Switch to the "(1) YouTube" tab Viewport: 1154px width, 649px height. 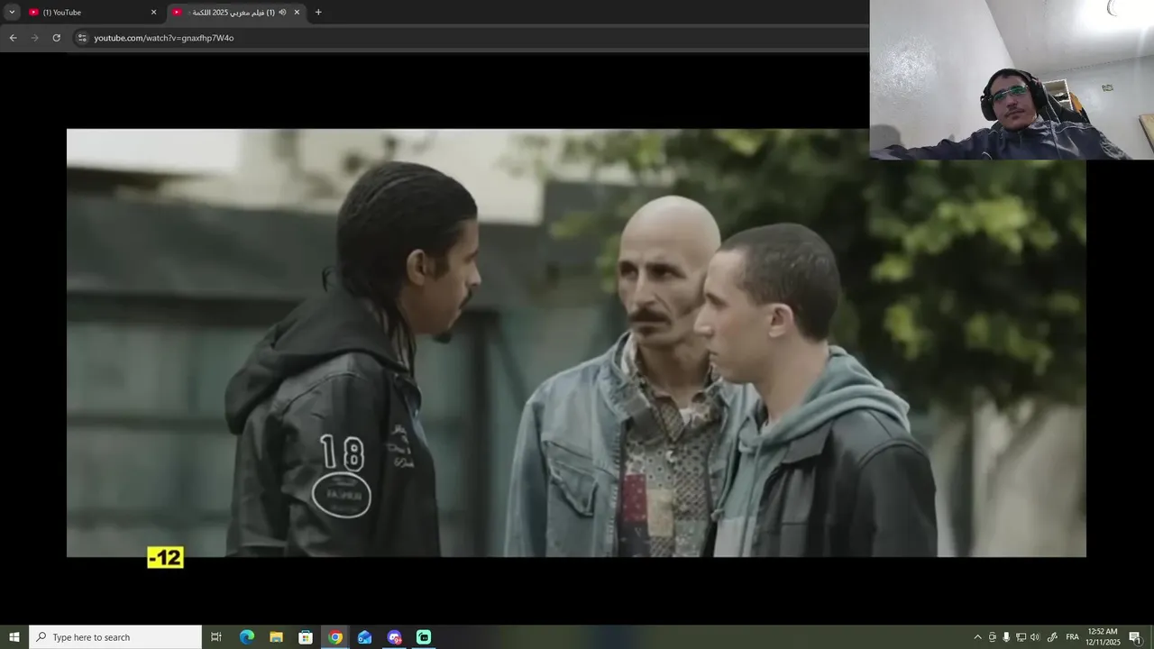coord(93,13)
